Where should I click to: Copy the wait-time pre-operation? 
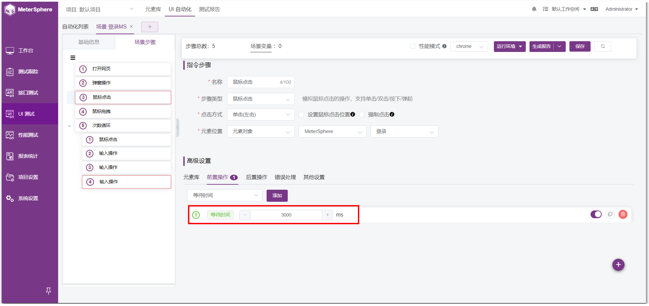coord(610,214)
